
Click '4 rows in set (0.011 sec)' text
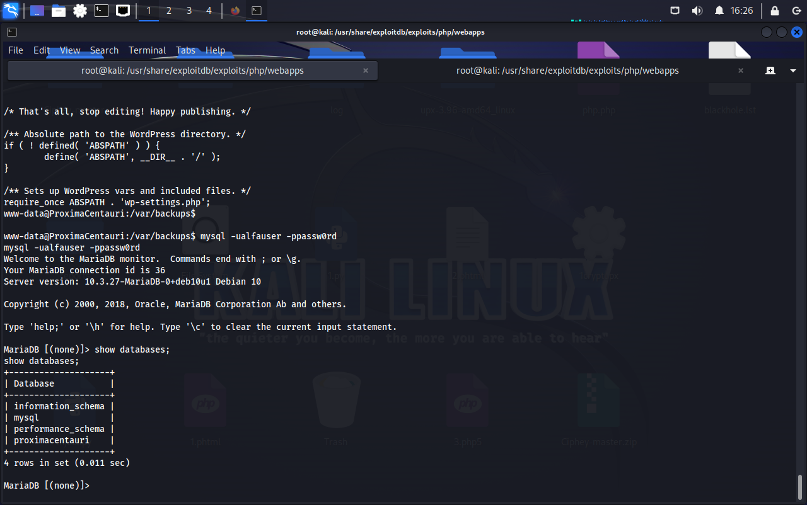[x=67, y=463]
